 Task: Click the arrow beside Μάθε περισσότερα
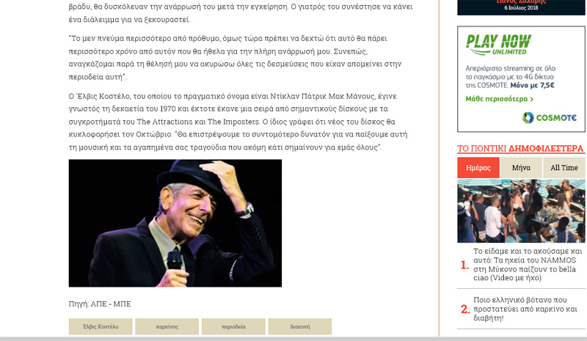(x=531, y=99)
